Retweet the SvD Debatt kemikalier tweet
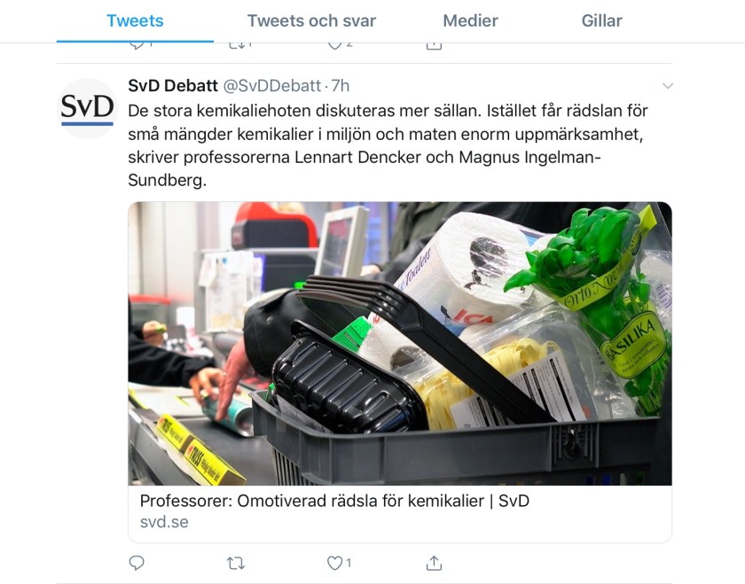Viewport: 745px width, 584px height. 236,564
